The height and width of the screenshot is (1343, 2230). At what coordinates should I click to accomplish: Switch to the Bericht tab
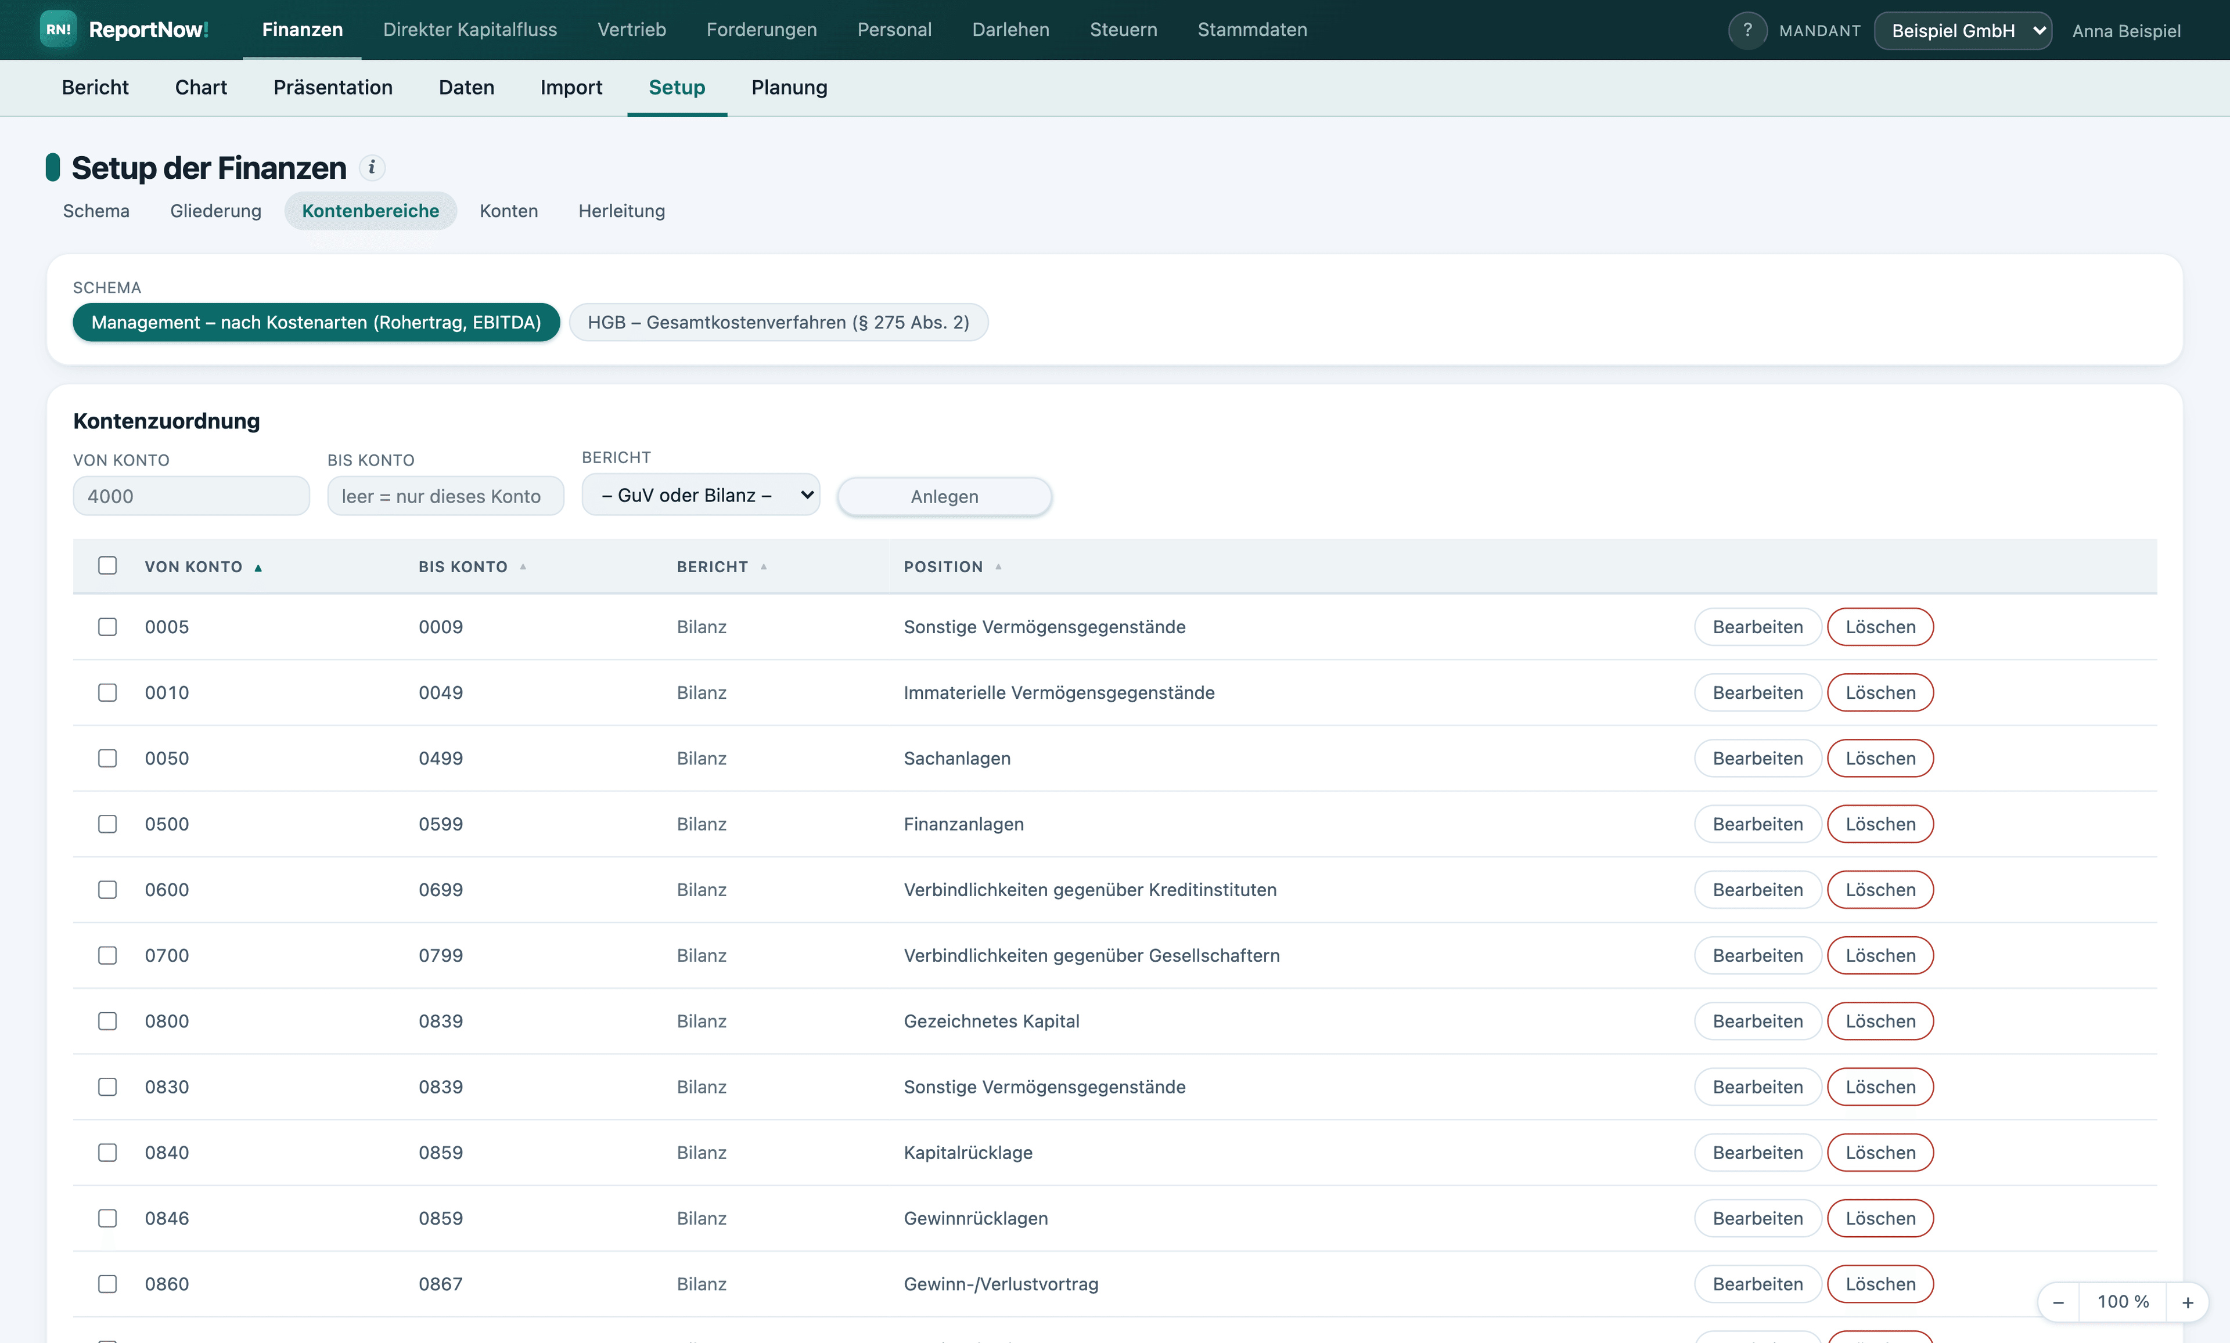[95, 87]
